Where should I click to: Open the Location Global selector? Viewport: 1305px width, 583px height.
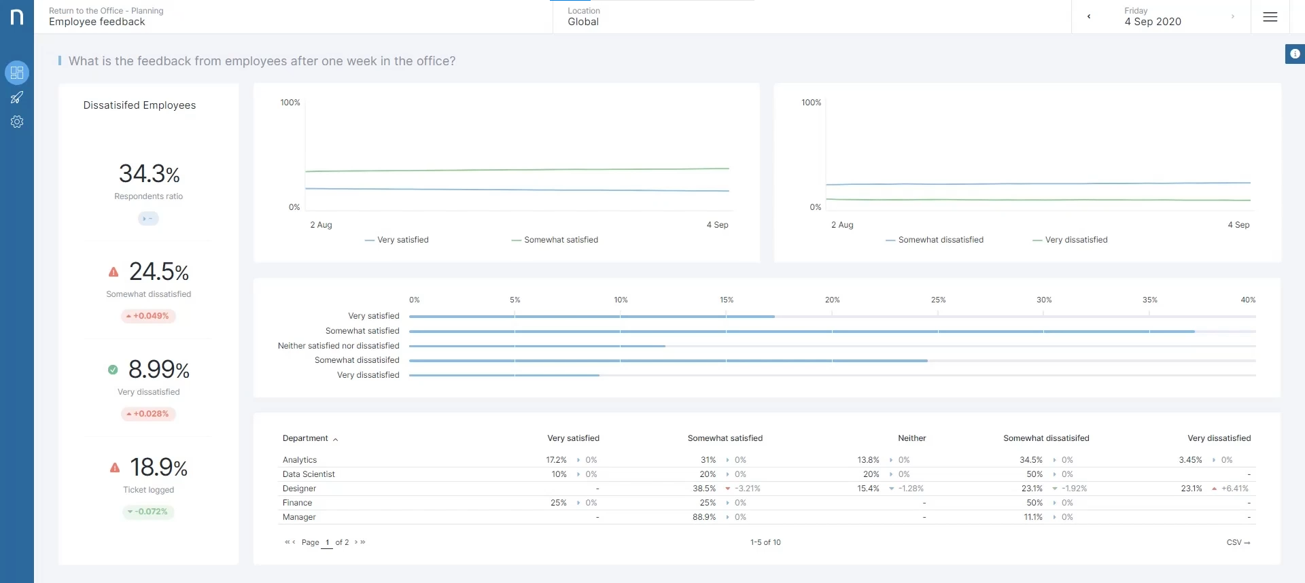(x=584, y=17)
